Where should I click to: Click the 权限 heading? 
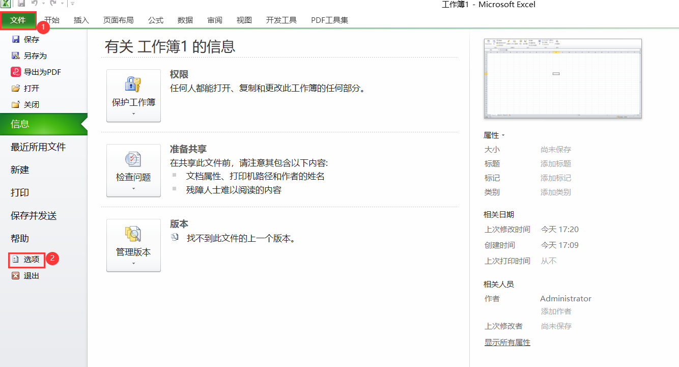coord(179,75)
